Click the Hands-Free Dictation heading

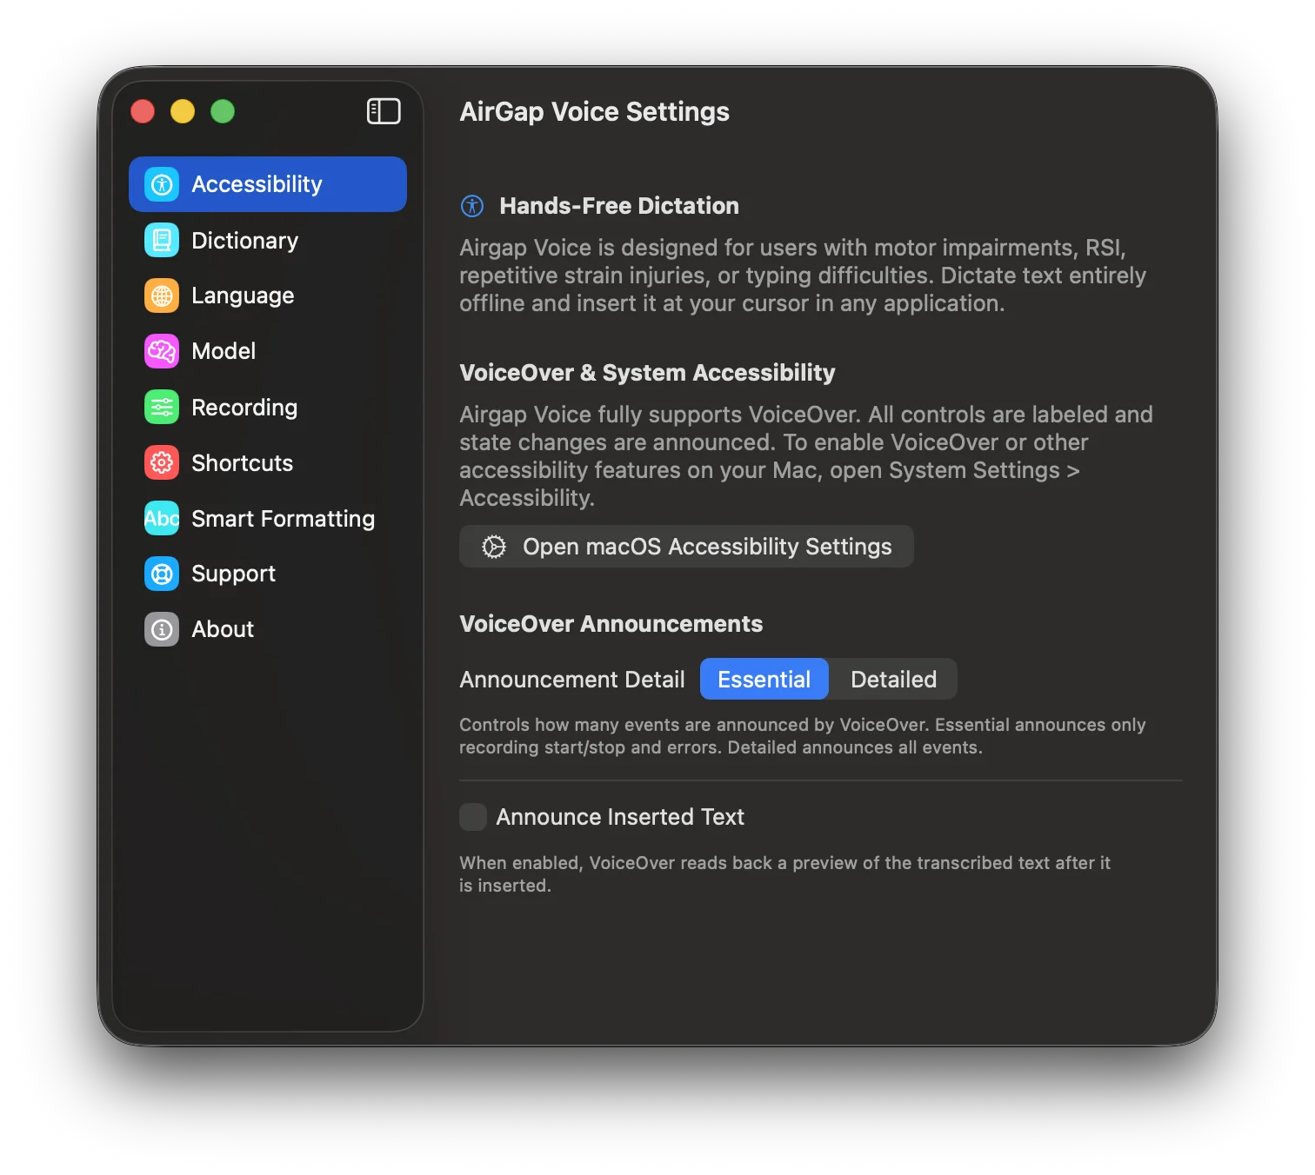click(x=619, y=206)
